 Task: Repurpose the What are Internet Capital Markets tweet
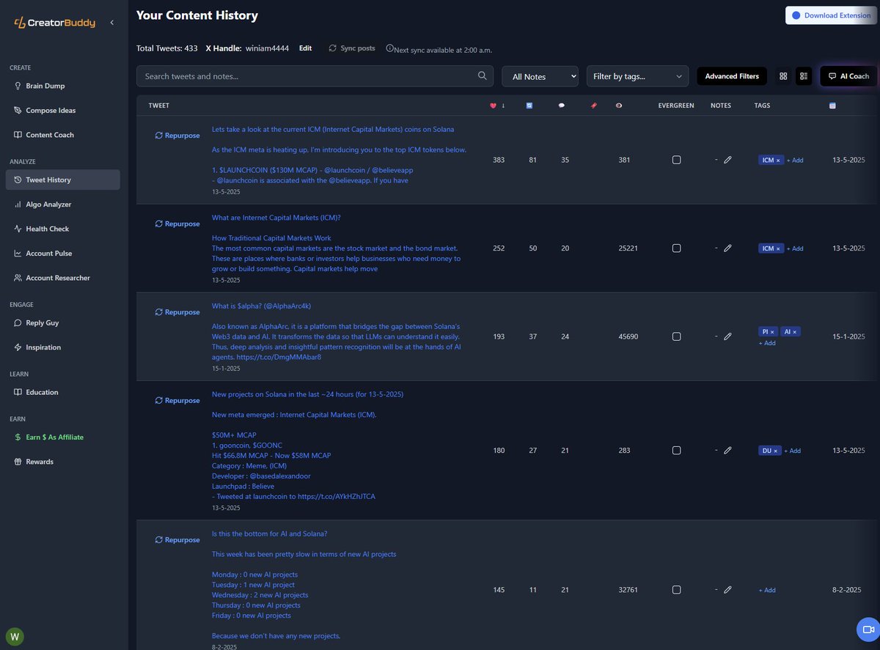point(177,224)
